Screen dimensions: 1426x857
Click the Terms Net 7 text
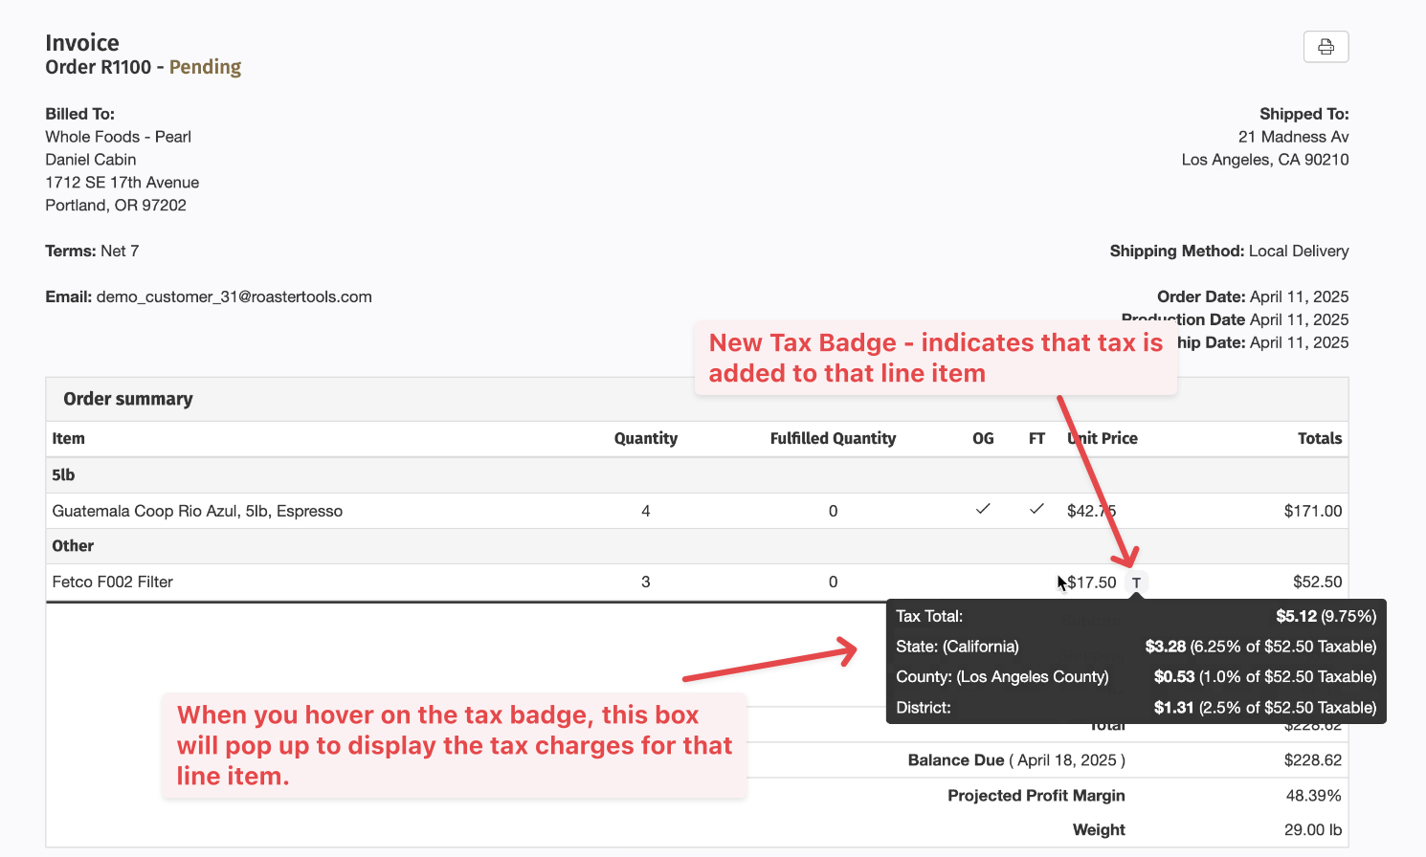tap(92, 251)
